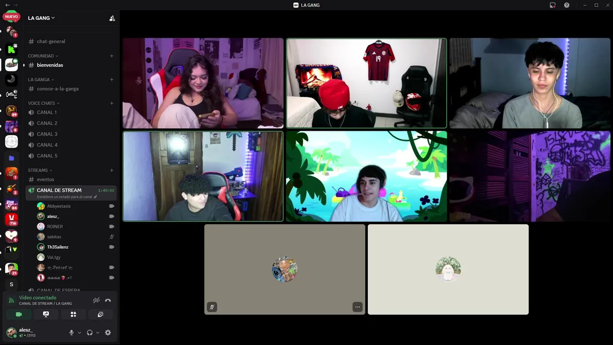Toggle noise suppression
This screenshot has width=613, height=345.
[x=96, y=300]
